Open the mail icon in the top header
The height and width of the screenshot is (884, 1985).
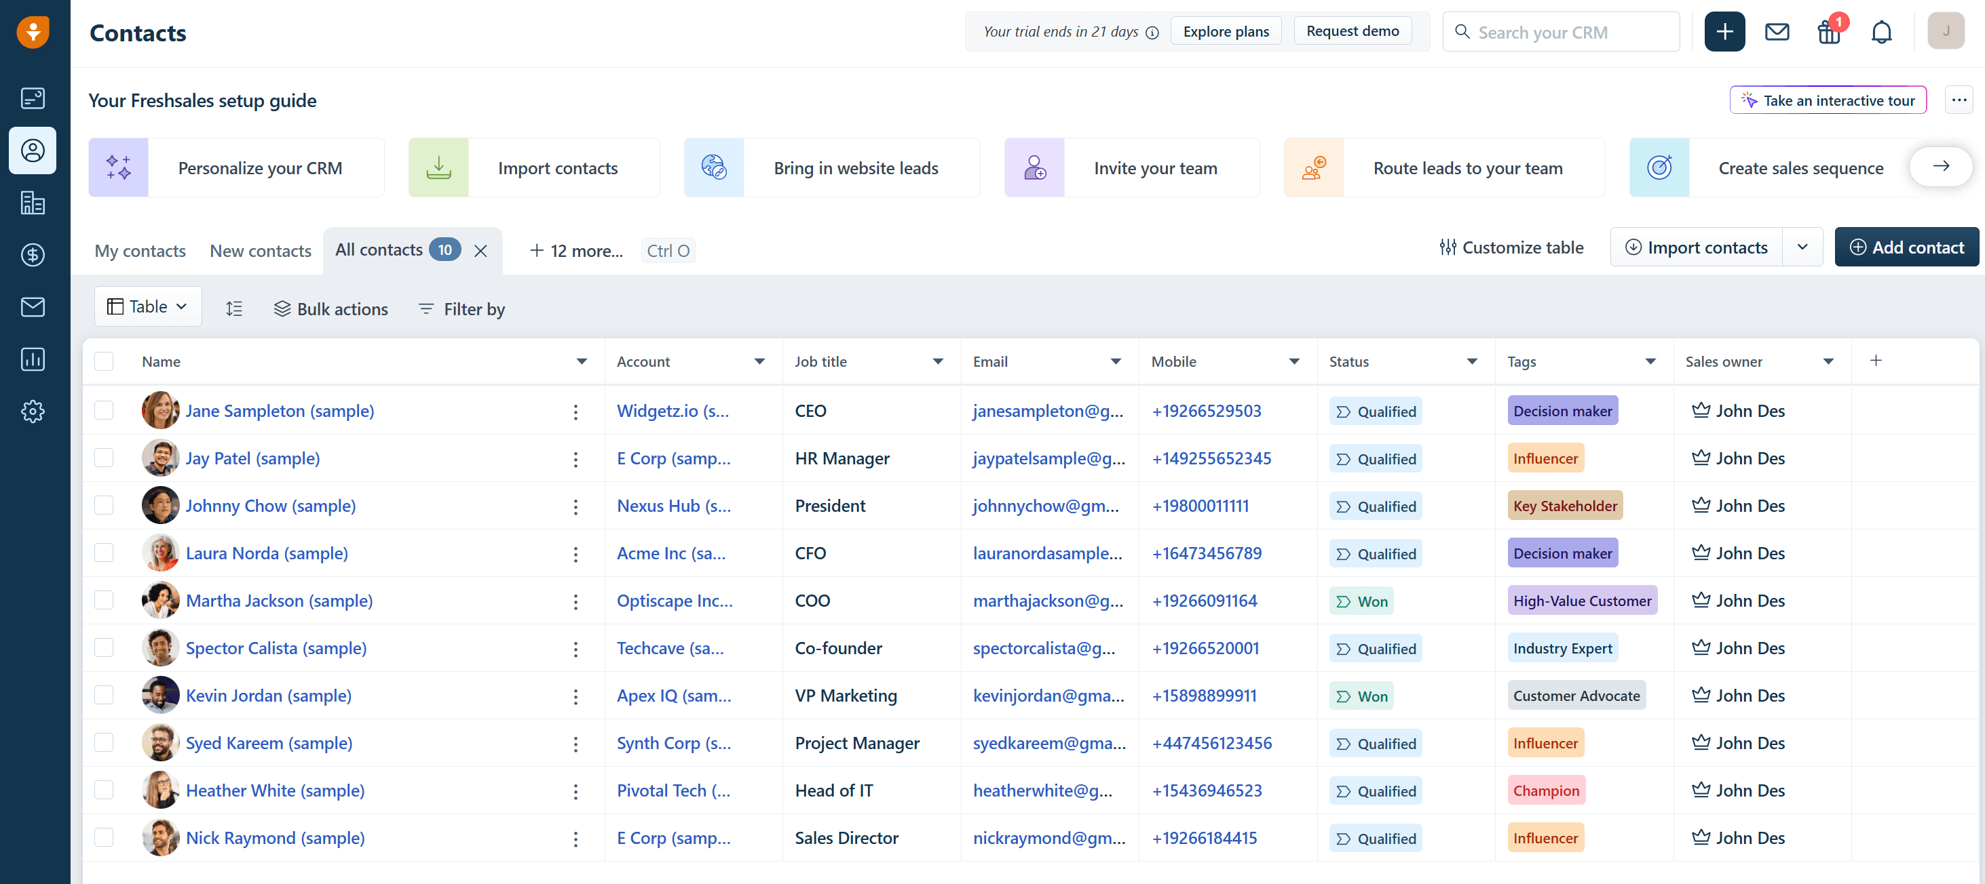pos(1777,32)
